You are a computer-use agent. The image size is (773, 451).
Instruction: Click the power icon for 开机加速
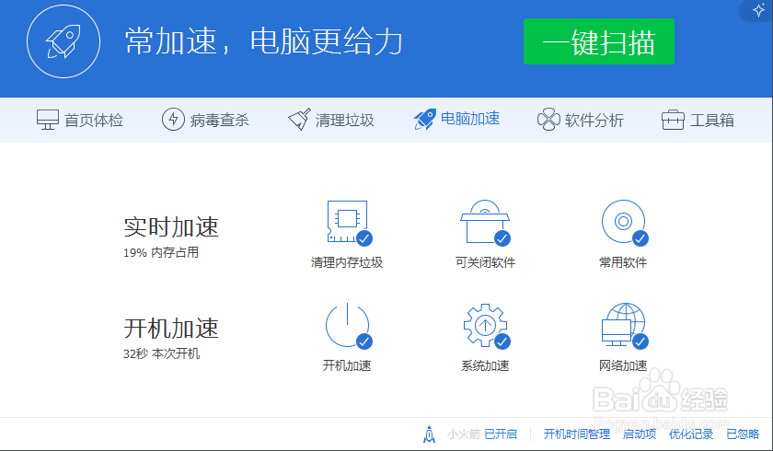click(347, 325)
